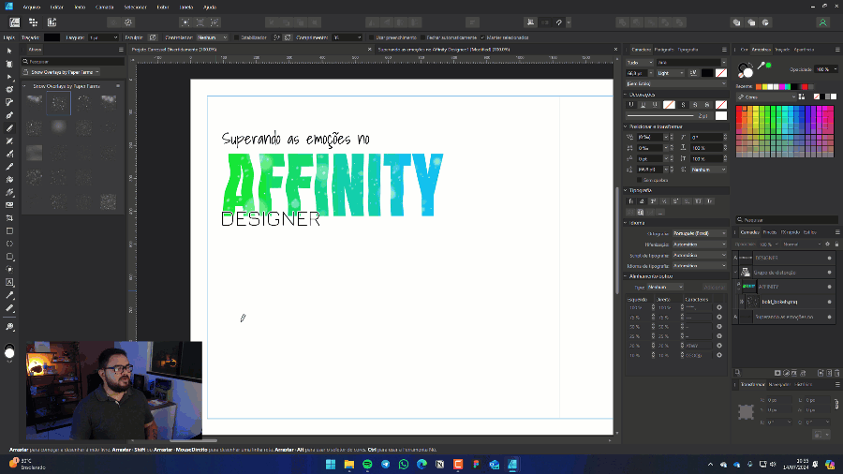The image size is (843, 474).
Task: Click the brush search field in Brushes panel
Action: (x=72, y=61)
